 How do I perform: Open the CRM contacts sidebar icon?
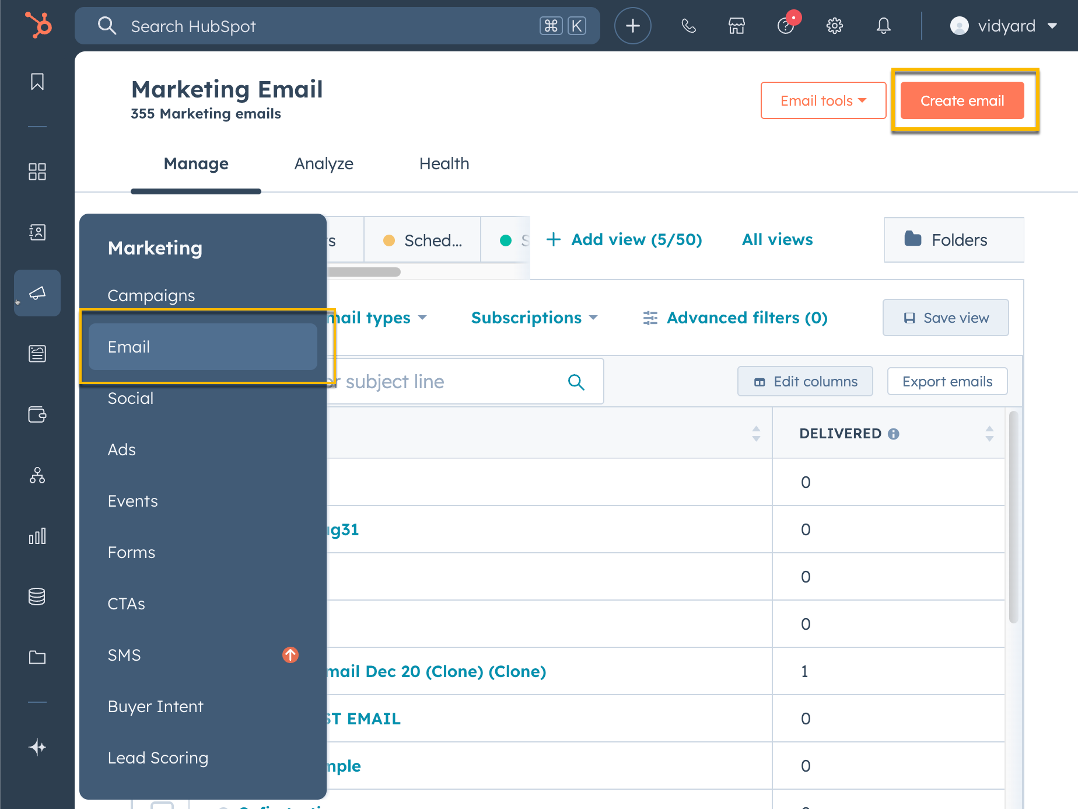pyautogui.click(x=37, y=232)
